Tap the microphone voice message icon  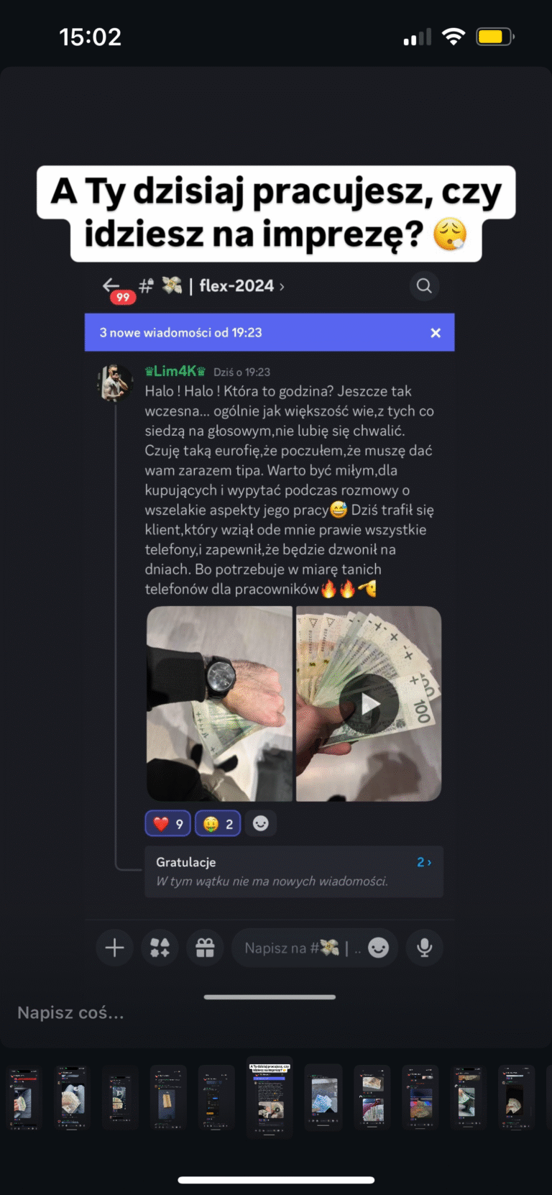pyautogui.click(x=424, y=948)
